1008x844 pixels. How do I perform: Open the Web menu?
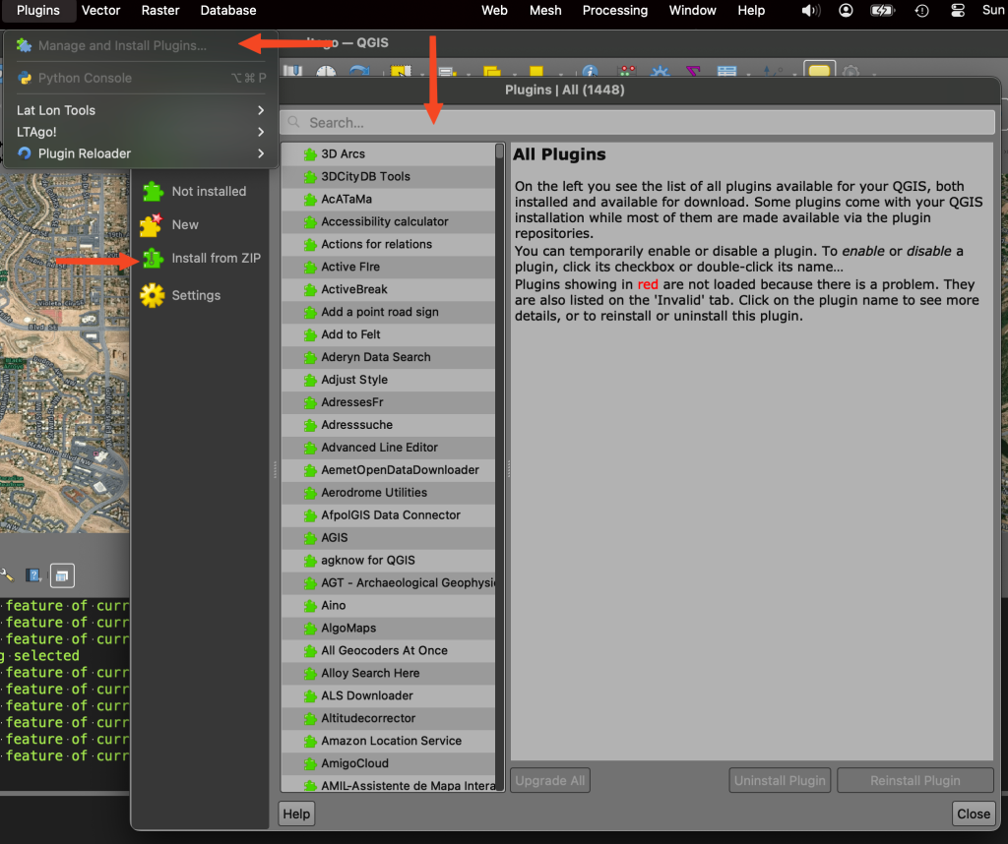(x=494, y=10)
